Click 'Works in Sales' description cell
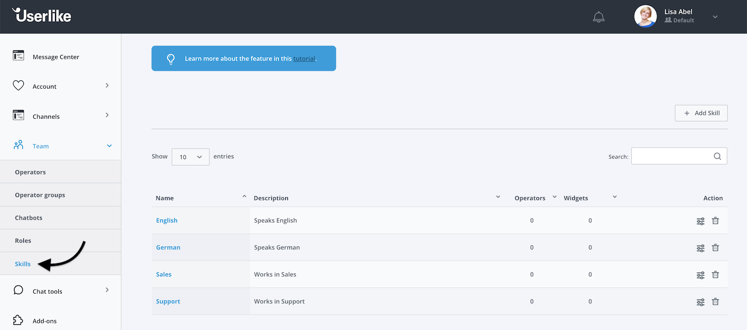Image resolution: width=747 pixels, height=330 pixels. tap(275, 274)
